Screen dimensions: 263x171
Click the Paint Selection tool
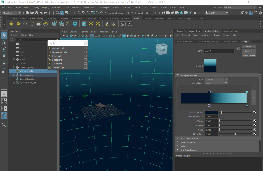tap(4, 49)
